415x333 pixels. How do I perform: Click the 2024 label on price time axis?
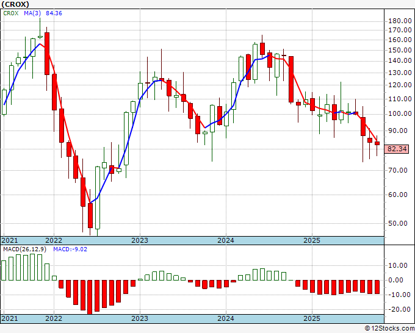coord(226,240)
